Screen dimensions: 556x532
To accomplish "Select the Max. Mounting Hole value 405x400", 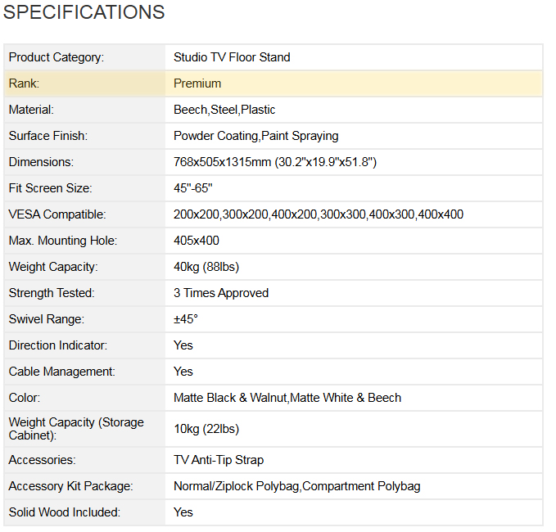I will click(197, 241).
